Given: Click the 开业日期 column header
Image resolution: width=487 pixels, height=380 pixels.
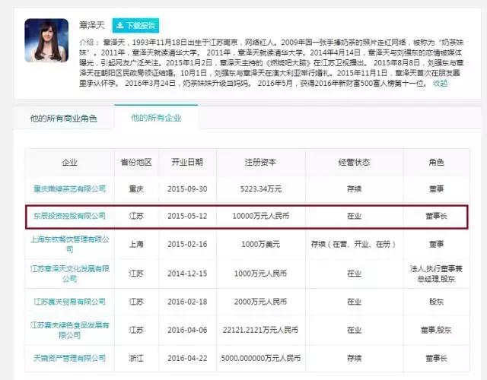Looking at the screenshot, I should [x=187, y=163].
